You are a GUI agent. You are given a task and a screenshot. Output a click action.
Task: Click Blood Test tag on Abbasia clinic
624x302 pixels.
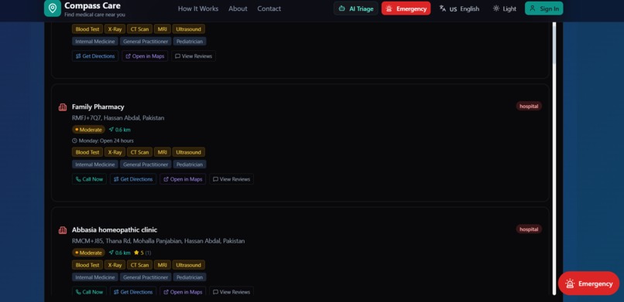point(87,265)
